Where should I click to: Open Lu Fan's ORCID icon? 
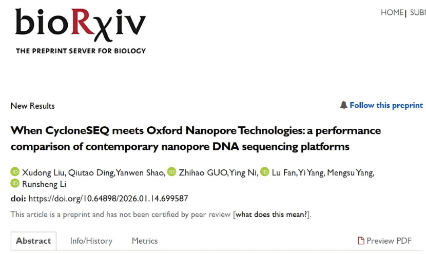point(265,172)
